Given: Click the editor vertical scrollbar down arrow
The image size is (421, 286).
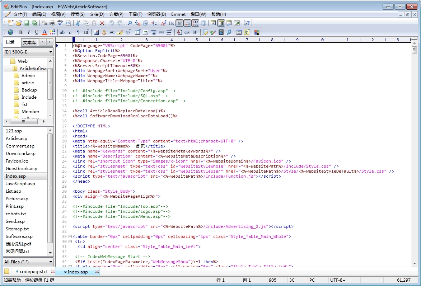Looking at the screenshot, I should pos(415,263).
